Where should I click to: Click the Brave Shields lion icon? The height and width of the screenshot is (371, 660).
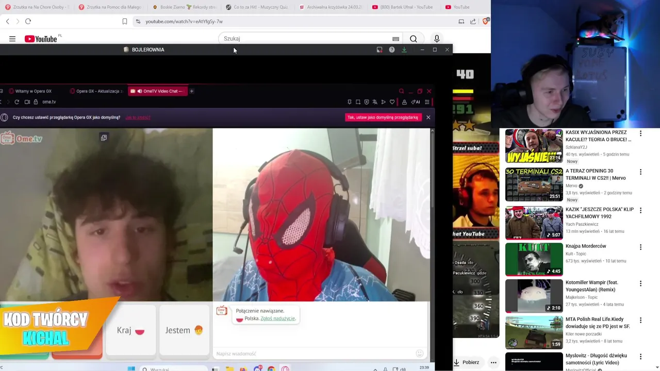click(486, 21)
